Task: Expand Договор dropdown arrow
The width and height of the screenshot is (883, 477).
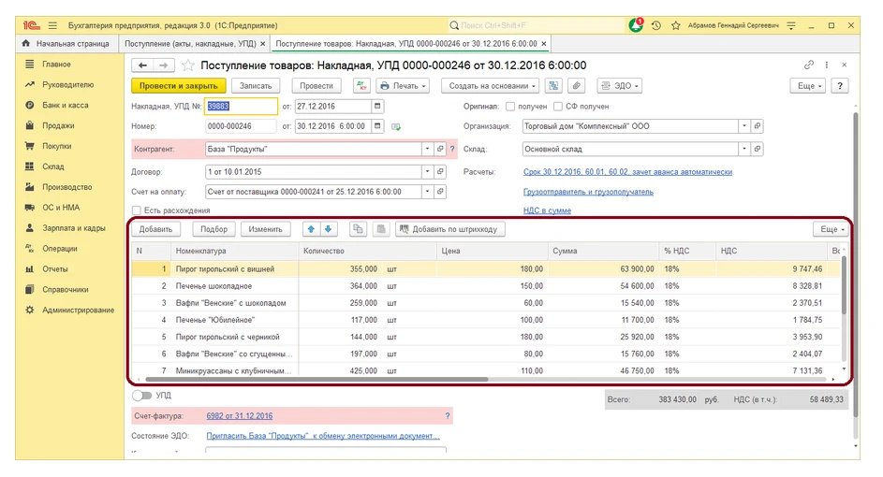Action: pos(427,171)
